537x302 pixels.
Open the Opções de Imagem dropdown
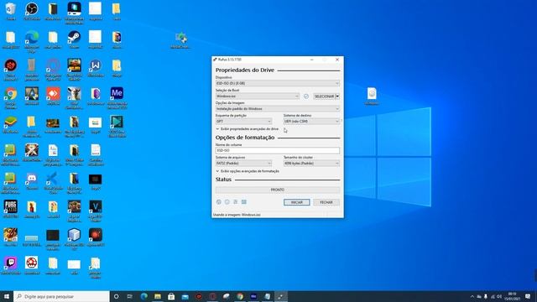(x=278, y=109)
